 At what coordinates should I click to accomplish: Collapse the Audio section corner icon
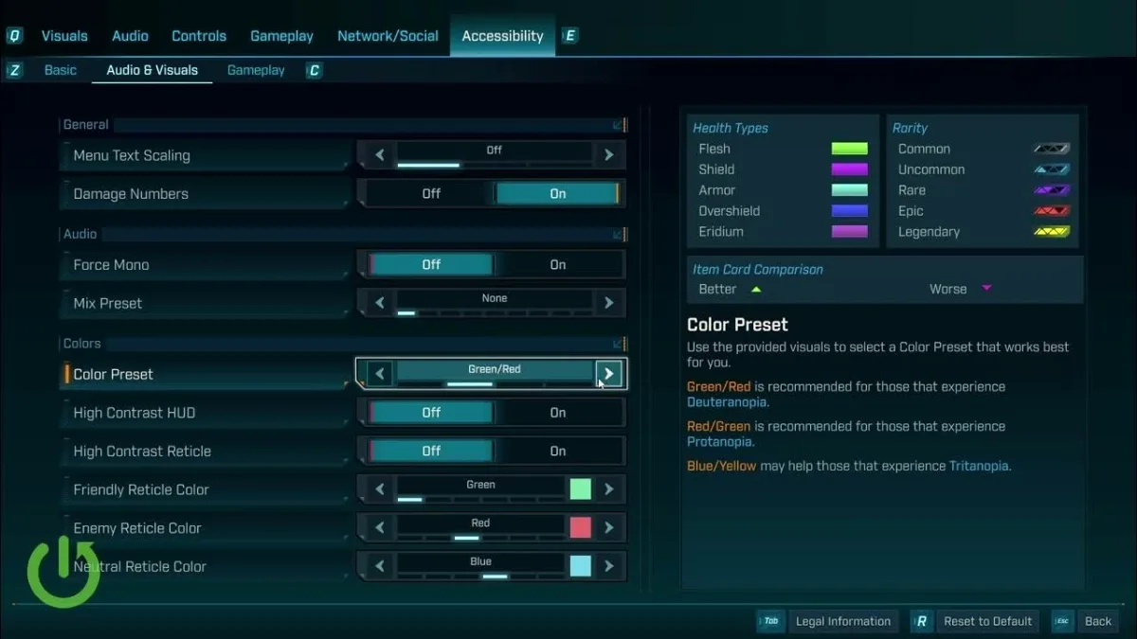coord(619,234)
